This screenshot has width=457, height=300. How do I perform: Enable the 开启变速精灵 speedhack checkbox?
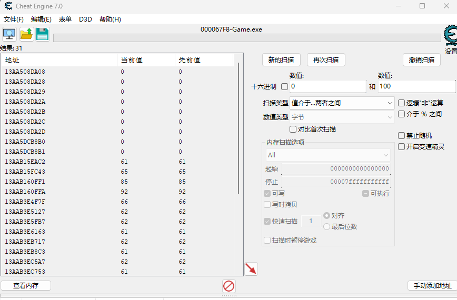tap(401, 146)
